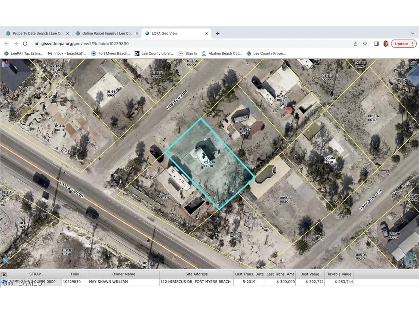This screenshot has width=419, height=314.
Task: Open LeePA Tax Estimator bookmark
Action: coord(24,53)
